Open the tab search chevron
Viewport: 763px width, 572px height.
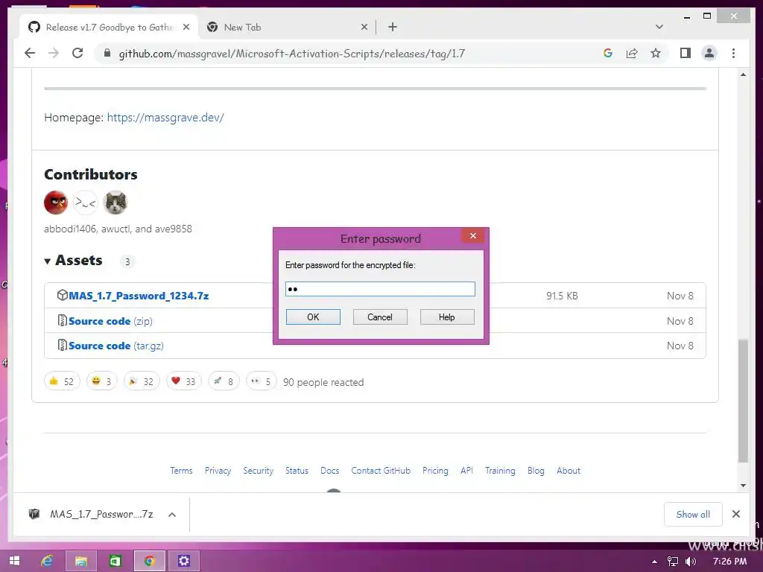pos(659,27)
